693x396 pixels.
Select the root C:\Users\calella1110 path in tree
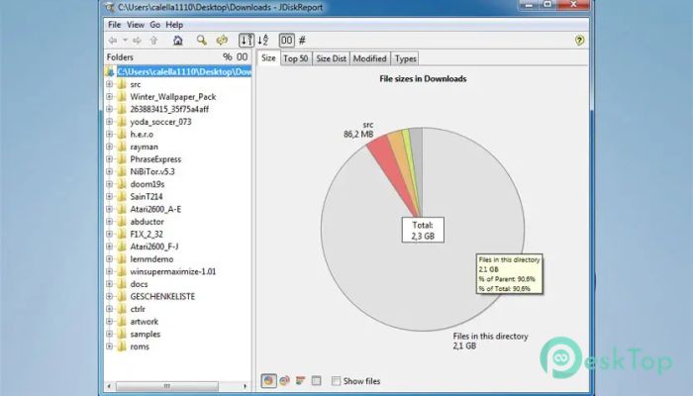184,71
